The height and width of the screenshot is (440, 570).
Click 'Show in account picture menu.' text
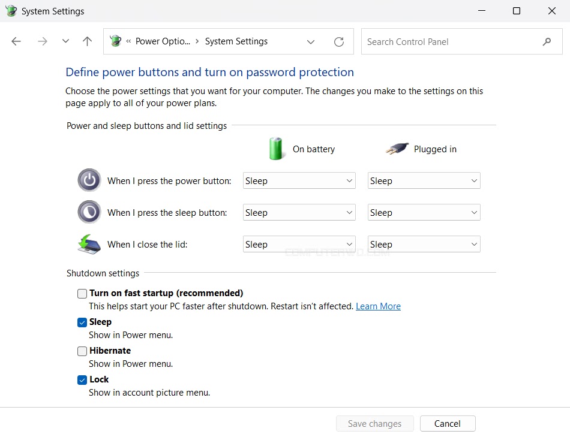click(149, 393)
